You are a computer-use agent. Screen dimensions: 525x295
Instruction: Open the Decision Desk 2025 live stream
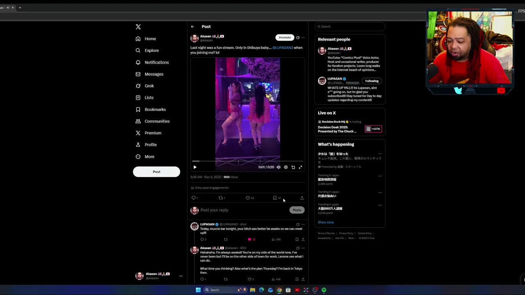point(349,127)
